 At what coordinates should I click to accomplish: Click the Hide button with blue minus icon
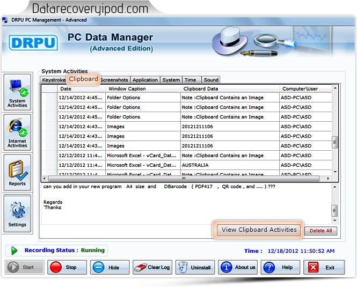(110, 267)
